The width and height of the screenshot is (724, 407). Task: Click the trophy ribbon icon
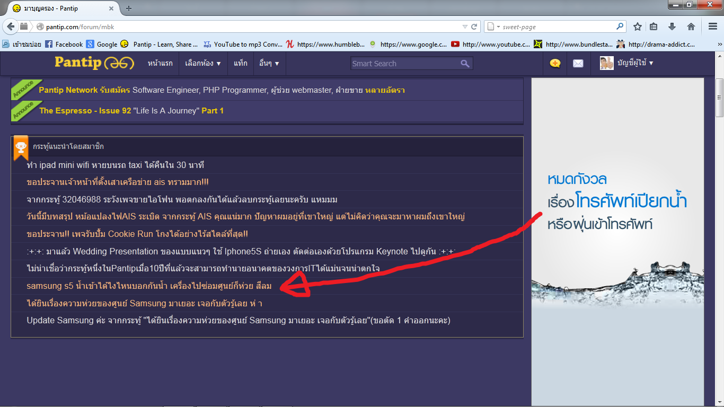(x=21, y=148)
